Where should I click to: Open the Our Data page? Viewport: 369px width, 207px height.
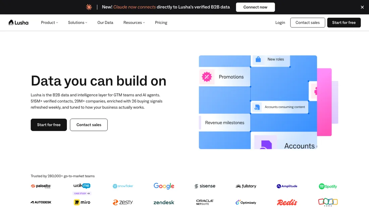tap(105, 23)
